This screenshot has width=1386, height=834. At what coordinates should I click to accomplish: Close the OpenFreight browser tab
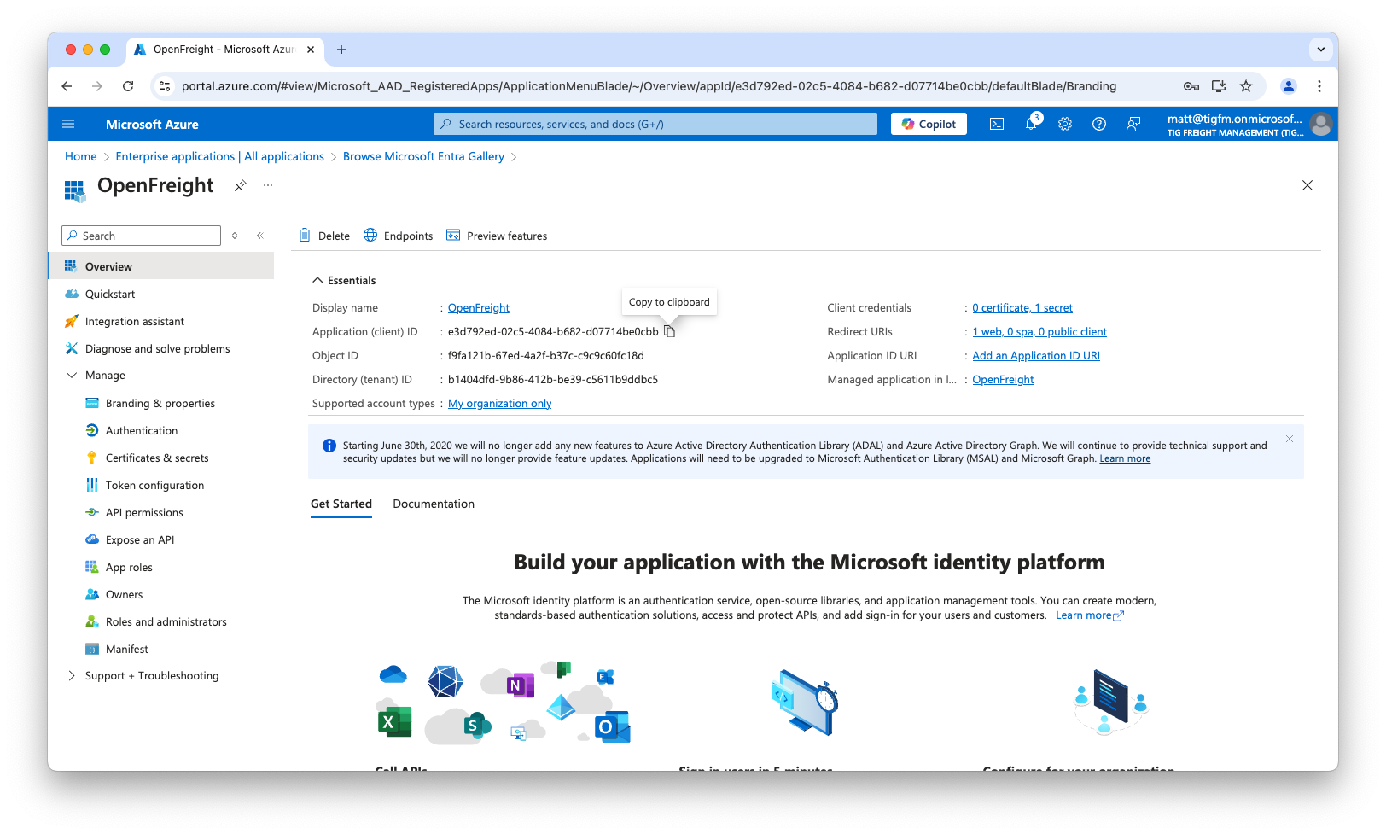click(x=311, y=50)
